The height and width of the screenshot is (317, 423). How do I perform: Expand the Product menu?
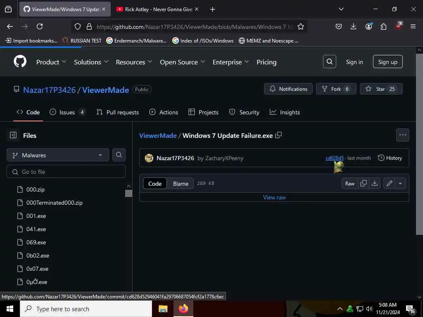tap(51, 62)
